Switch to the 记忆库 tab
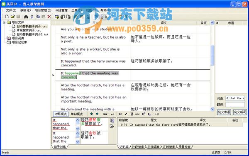 pos(124,147)
